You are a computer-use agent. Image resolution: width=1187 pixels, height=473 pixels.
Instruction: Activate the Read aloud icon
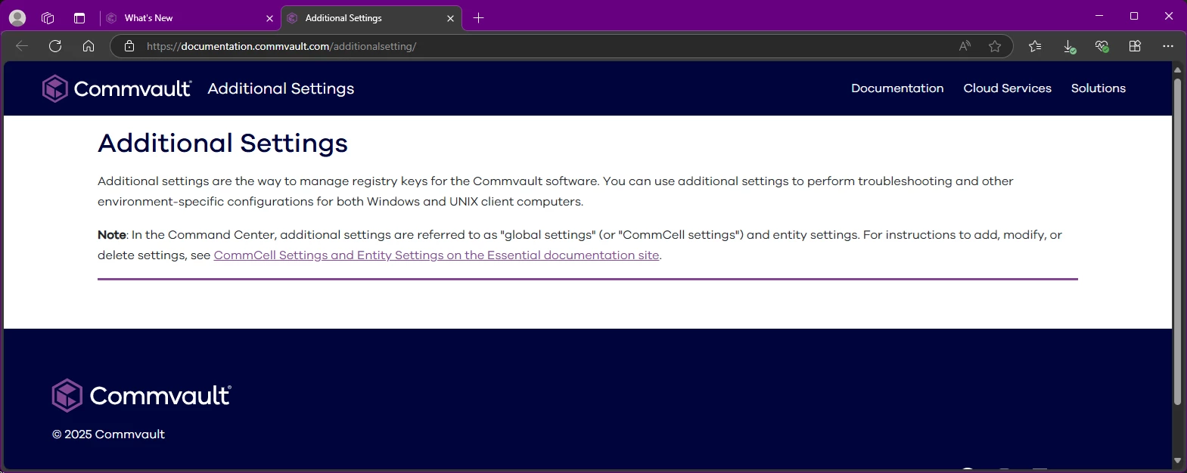pyautogui.click(x=965, y=46)
